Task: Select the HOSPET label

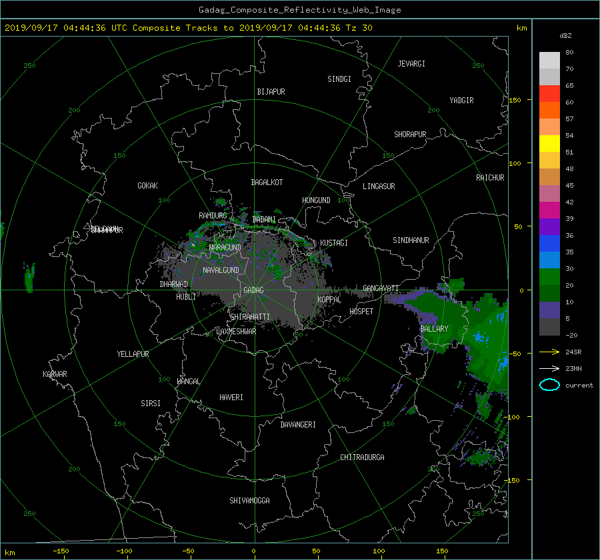Action: (x=361, y=312)
